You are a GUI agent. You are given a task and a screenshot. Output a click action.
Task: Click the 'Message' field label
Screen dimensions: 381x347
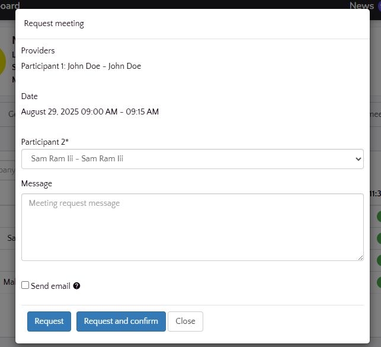[x=37, y=184]
